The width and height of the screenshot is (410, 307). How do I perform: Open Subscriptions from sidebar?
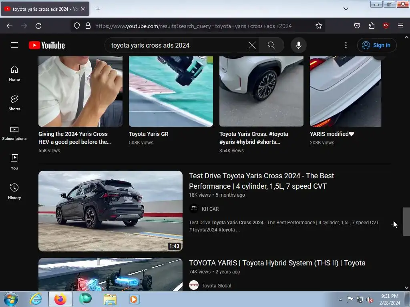pyautogui.click(x=14, y=133)
